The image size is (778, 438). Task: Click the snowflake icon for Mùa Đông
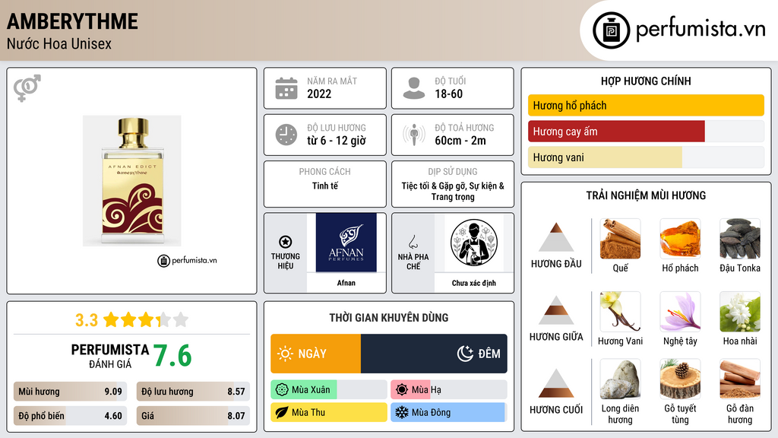[402, 412]
